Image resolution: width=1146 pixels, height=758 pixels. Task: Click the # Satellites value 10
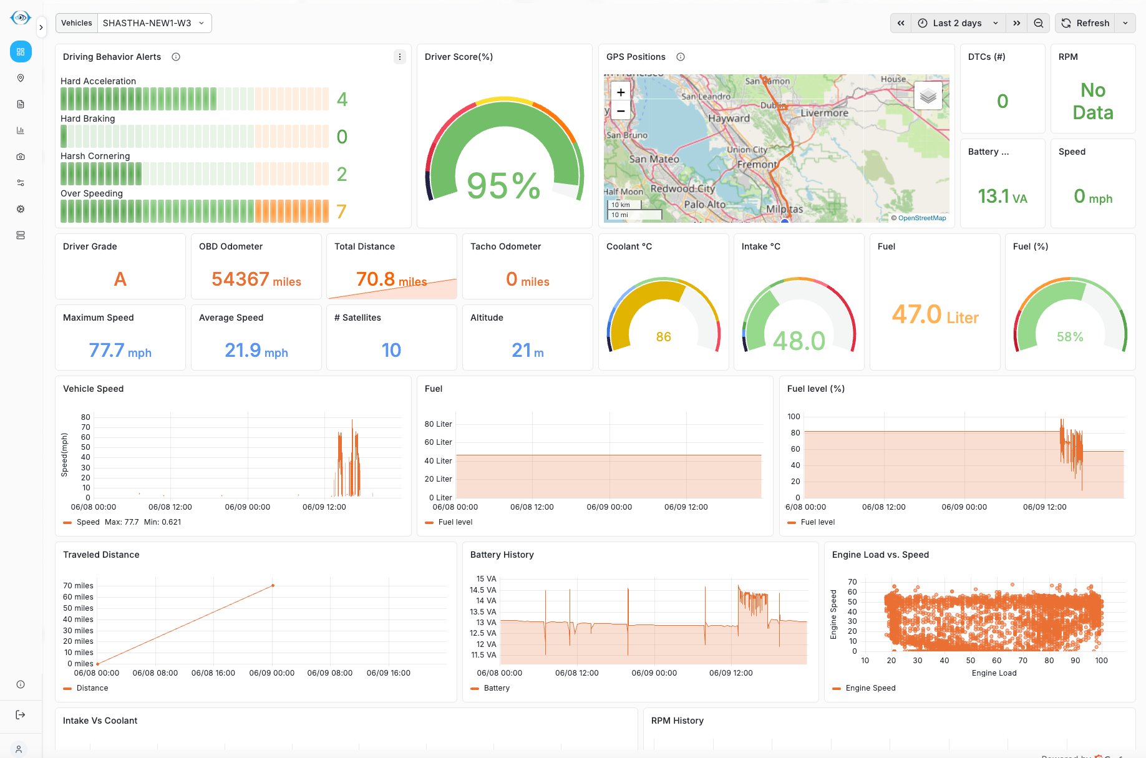(x=392, y=350)
